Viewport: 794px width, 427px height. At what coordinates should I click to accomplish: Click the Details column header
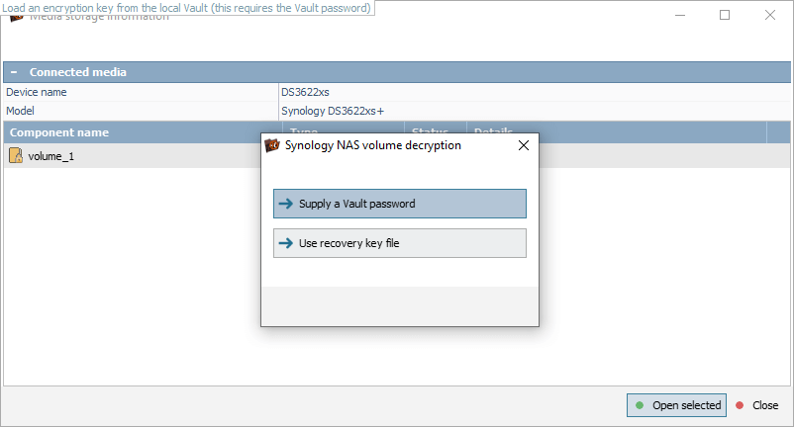tap(614, 132)
